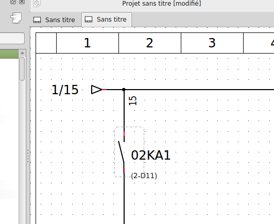Screen dimensions: 274x224
Task: Click the search field in left panel
Action: point(12,38)
